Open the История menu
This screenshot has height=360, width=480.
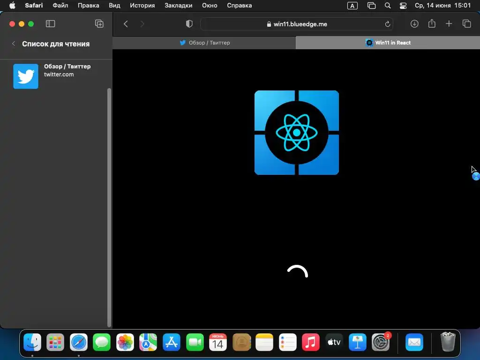point(142,6)
